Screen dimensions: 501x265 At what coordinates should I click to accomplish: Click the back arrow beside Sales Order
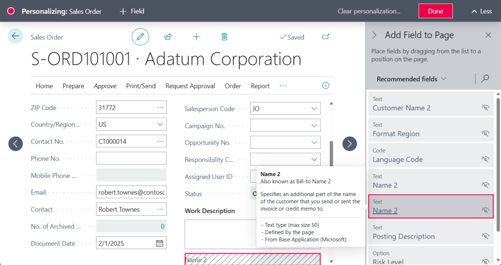click(x=15, y=36)
